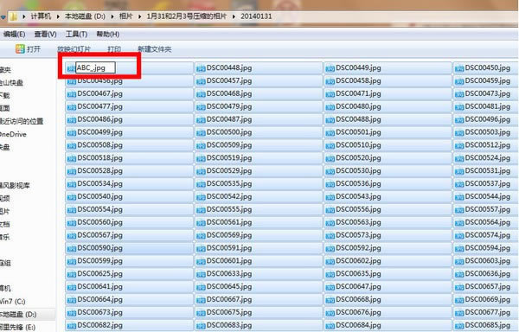Click the Open (打开) toolbar icon

point(20,49)
